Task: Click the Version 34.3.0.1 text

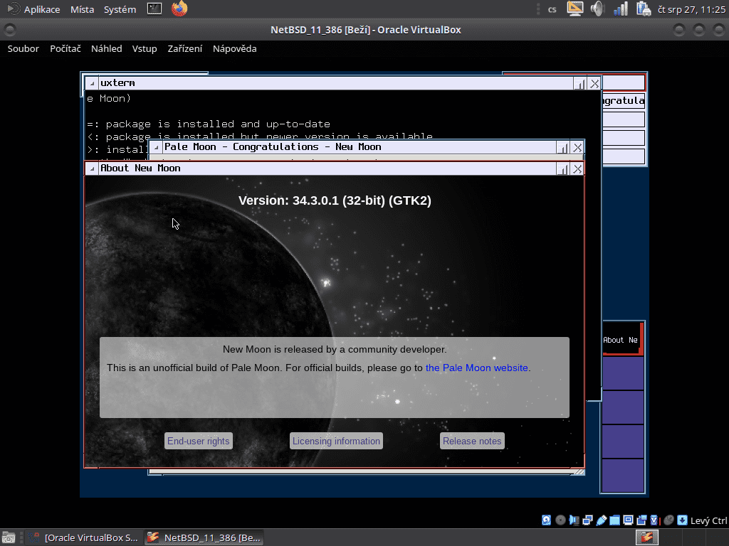Action: (x=335, y=200)
